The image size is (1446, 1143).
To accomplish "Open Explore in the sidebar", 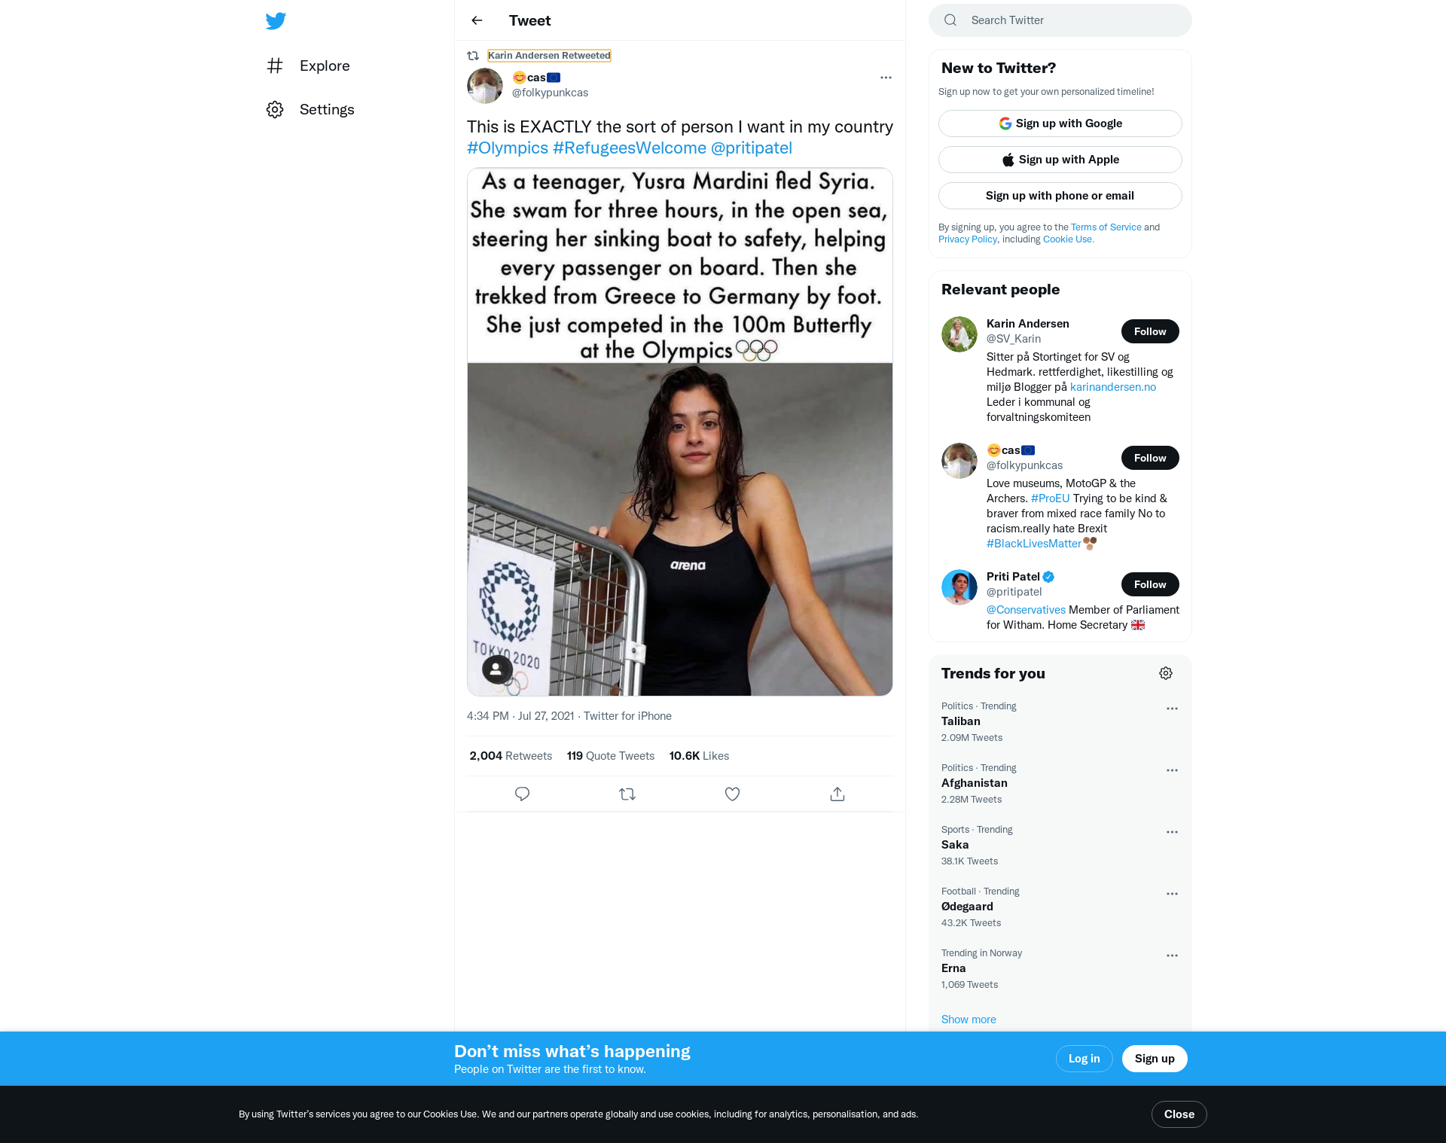I will 309,66.
